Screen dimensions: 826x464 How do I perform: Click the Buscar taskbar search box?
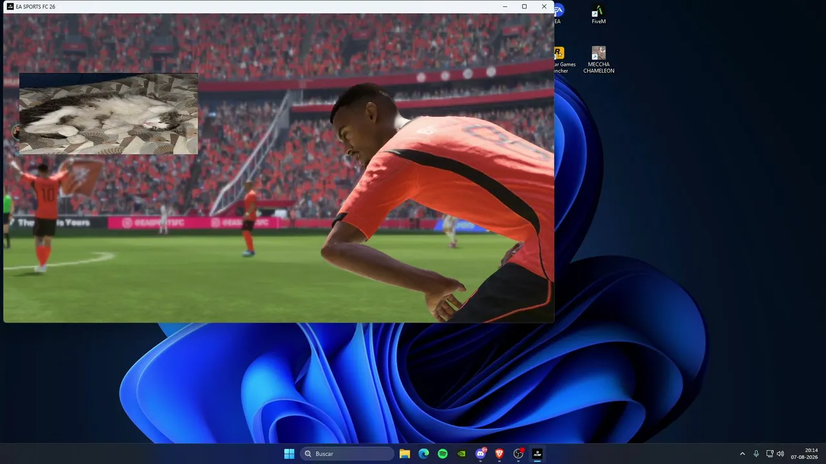coord(347,454)
